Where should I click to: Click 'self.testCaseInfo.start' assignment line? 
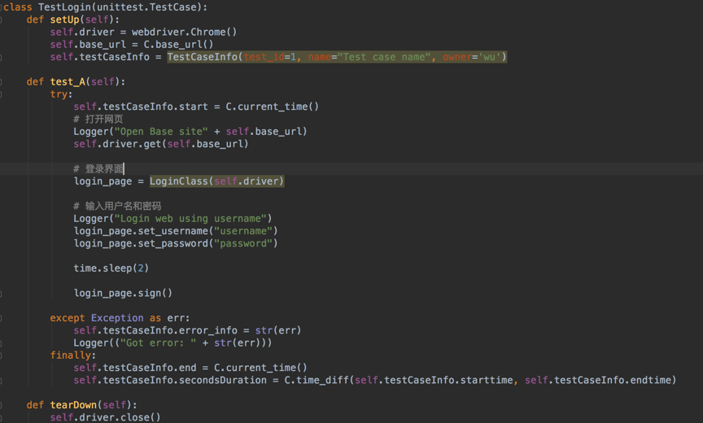point(196,107)
